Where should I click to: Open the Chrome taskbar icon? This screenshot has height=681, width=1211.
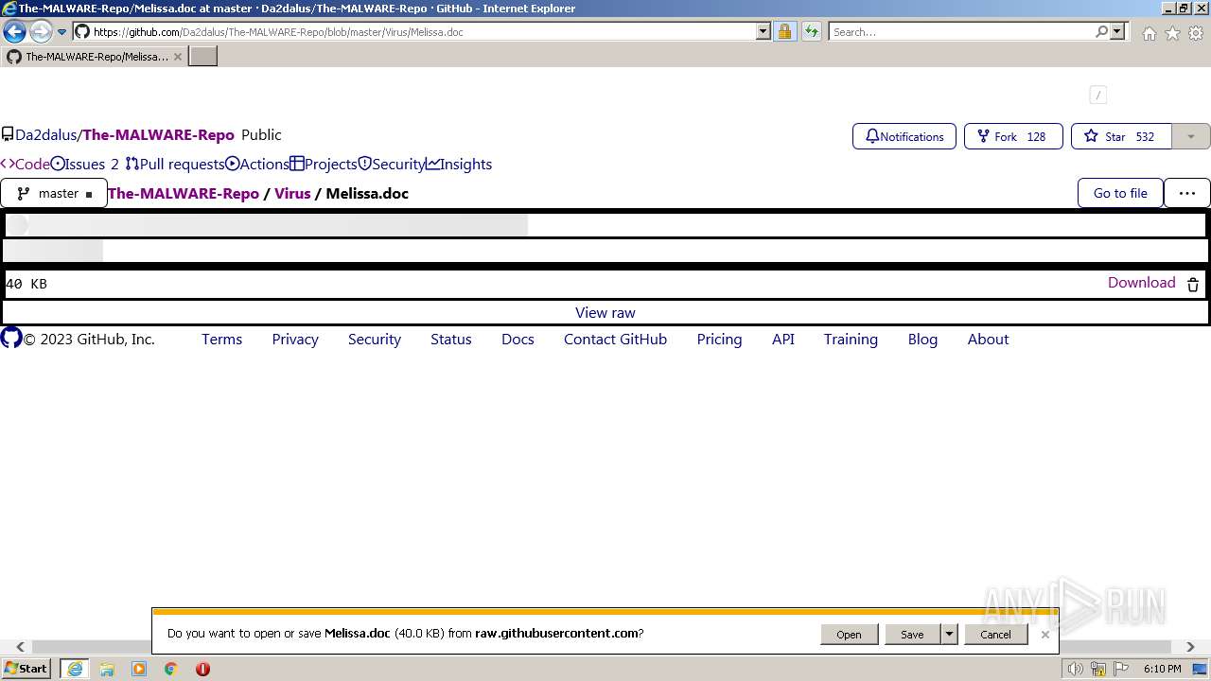coord(171,669)
